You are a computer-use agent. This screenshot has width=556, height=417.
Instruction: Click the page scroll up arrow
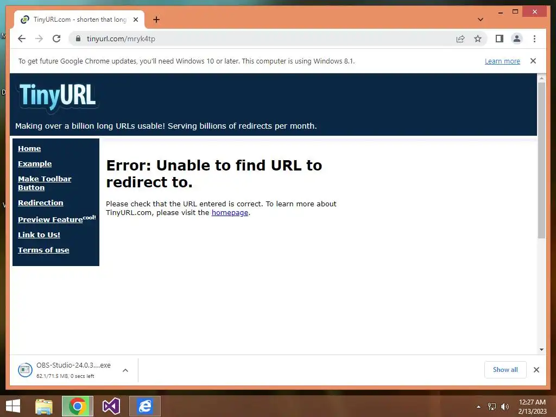tap(541, 78)
